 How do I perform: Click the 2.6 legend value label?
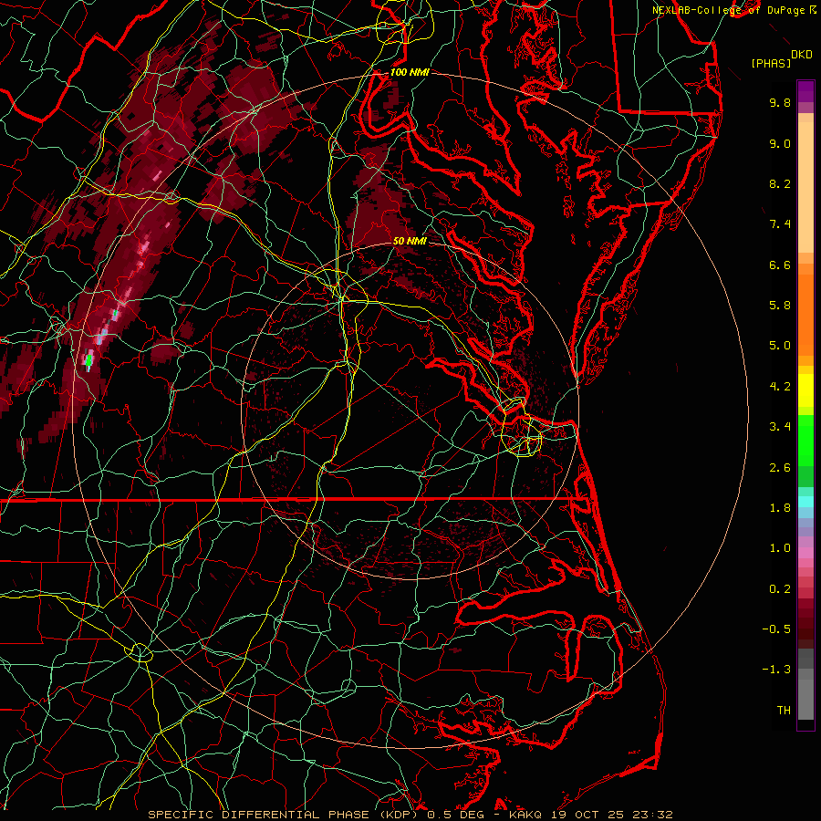(x=780, y=468)
